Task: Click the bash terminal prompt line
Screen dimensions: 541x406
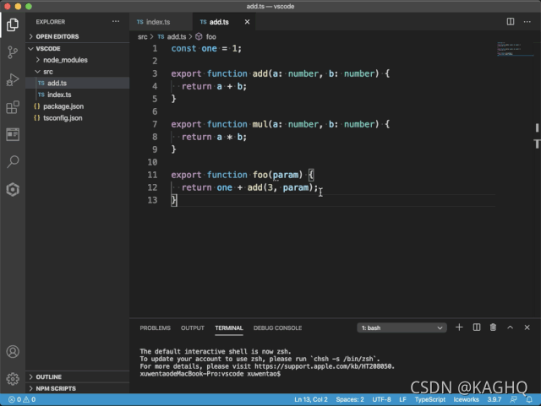Action: click(210, 374)
